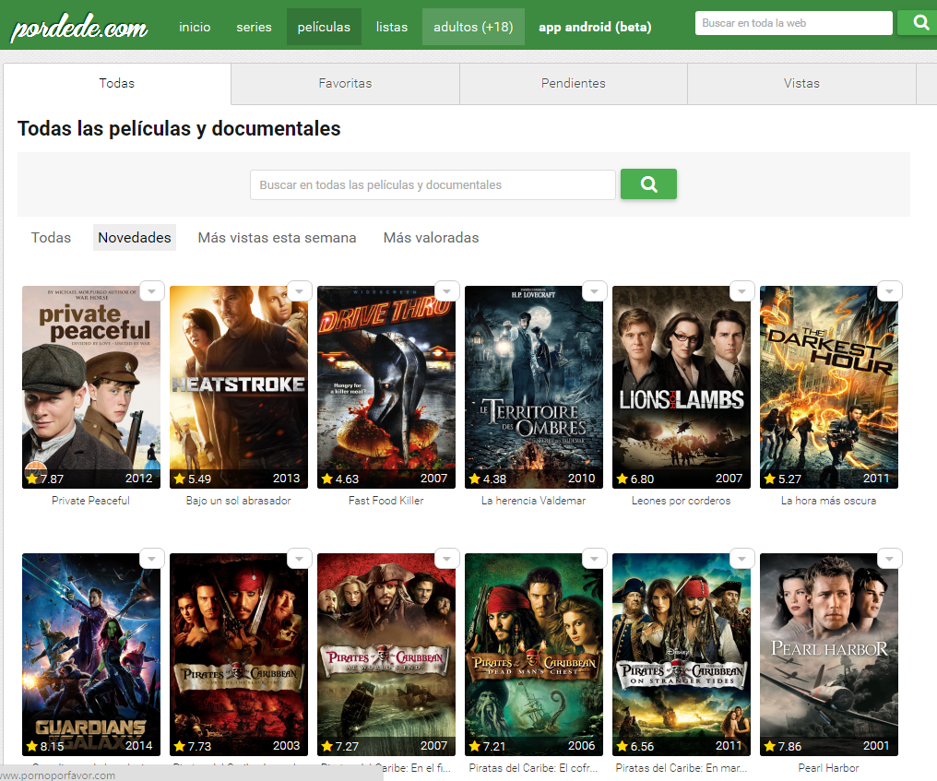Open app android (beta) link
937x781 pixels.
pyautogui.click(x=595, y=27)
